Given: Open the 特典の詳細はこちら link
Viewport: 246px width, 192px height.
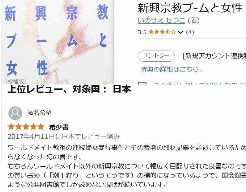Looking at the screenshot, I should [172, 69].
